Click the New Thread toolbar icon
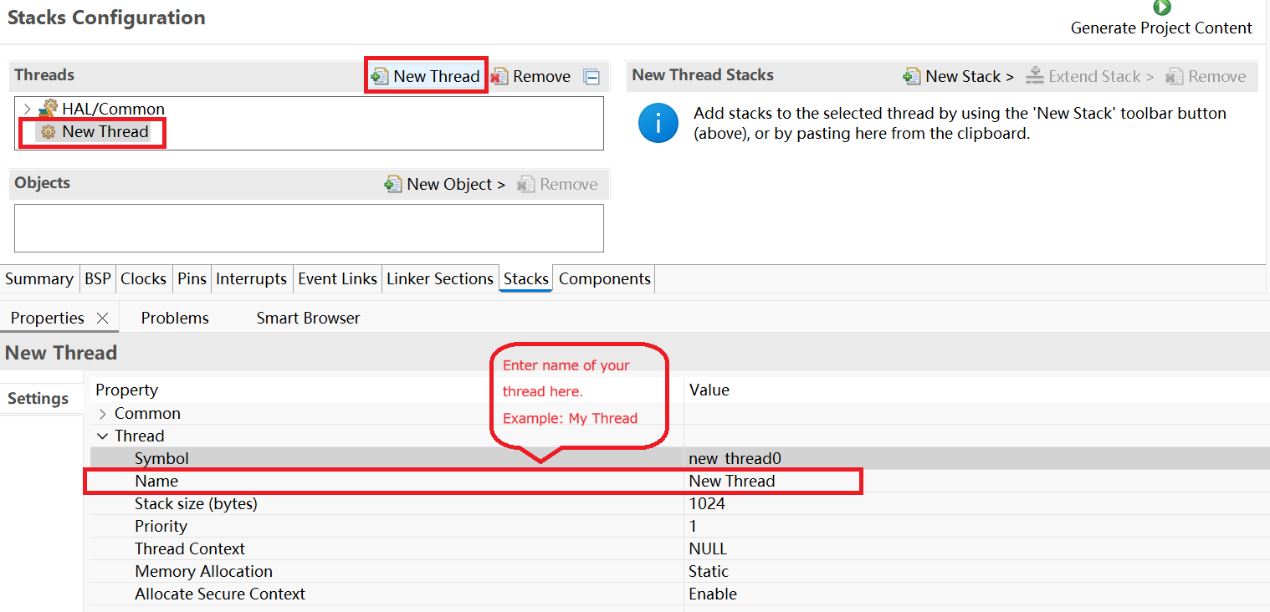 pos(380,76)
